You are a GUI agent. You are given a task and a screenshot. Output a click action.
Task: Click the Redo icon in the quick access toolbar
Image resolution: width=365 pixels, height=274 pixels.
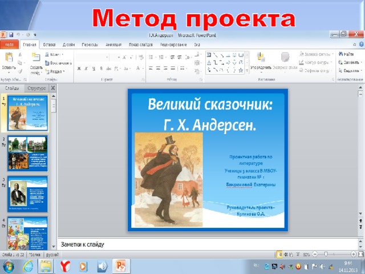[x=28, y=35]
